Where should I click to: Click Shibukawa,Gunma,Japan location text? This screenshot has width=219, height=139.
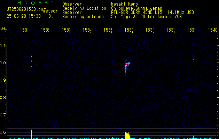coord(136,8)
